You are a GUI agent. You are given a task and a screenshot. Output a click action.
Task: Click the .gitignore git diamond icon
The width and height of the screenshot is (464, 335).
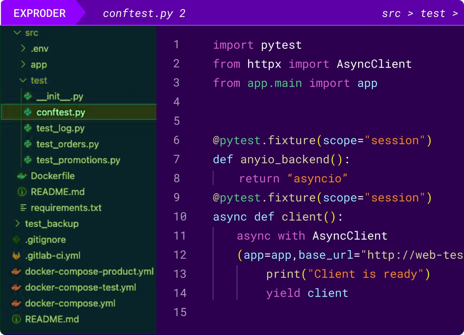pyautogui.click(x=16, y=239)
